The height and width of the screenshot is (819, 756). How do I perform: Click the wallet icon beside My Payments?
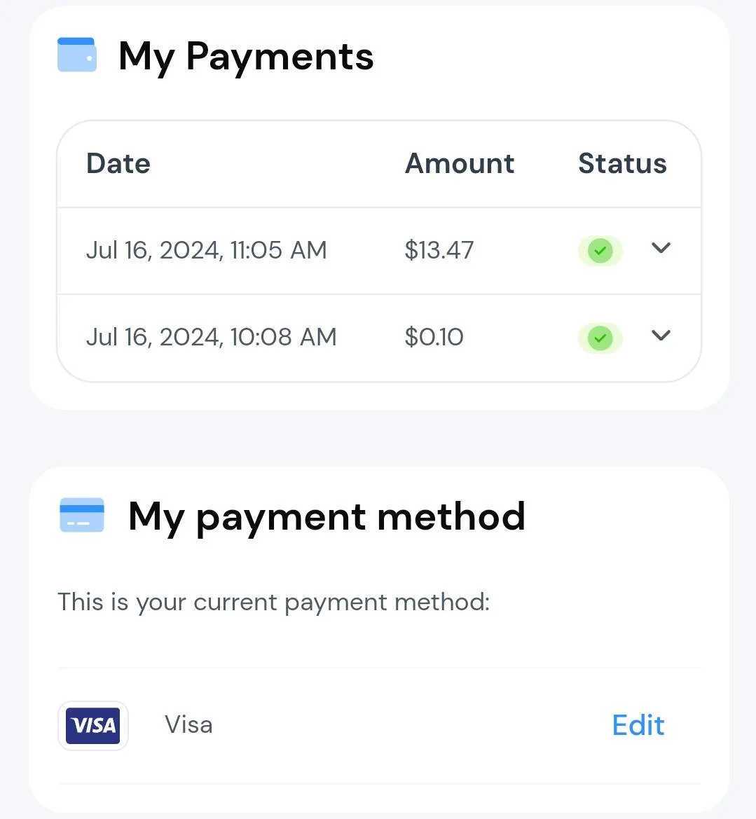tap(77, 55)
